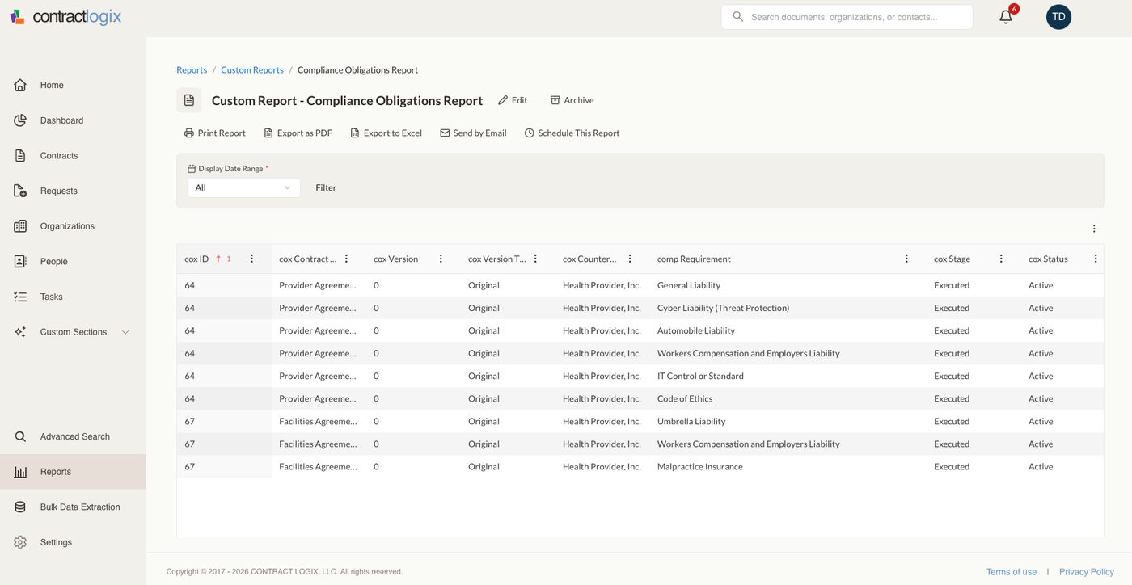Open the cox Contract column menu

click(346, 259)
